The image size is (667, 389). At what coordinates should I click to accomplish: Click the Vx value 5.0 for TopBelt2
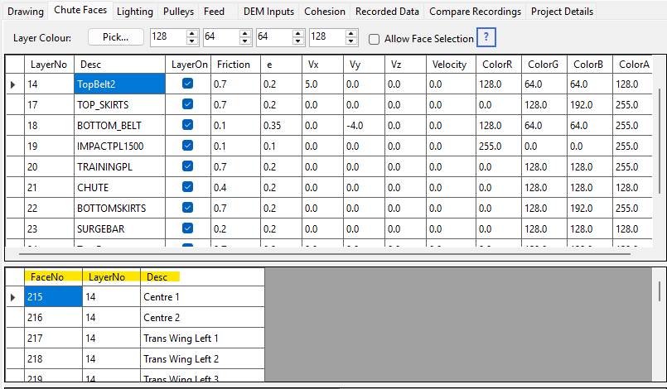pos(323,84)
